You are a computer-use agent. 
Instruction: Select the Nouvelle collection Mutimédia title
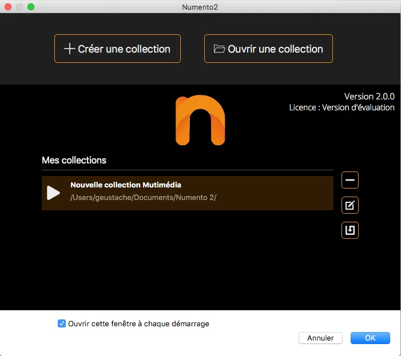pos(125,185)
